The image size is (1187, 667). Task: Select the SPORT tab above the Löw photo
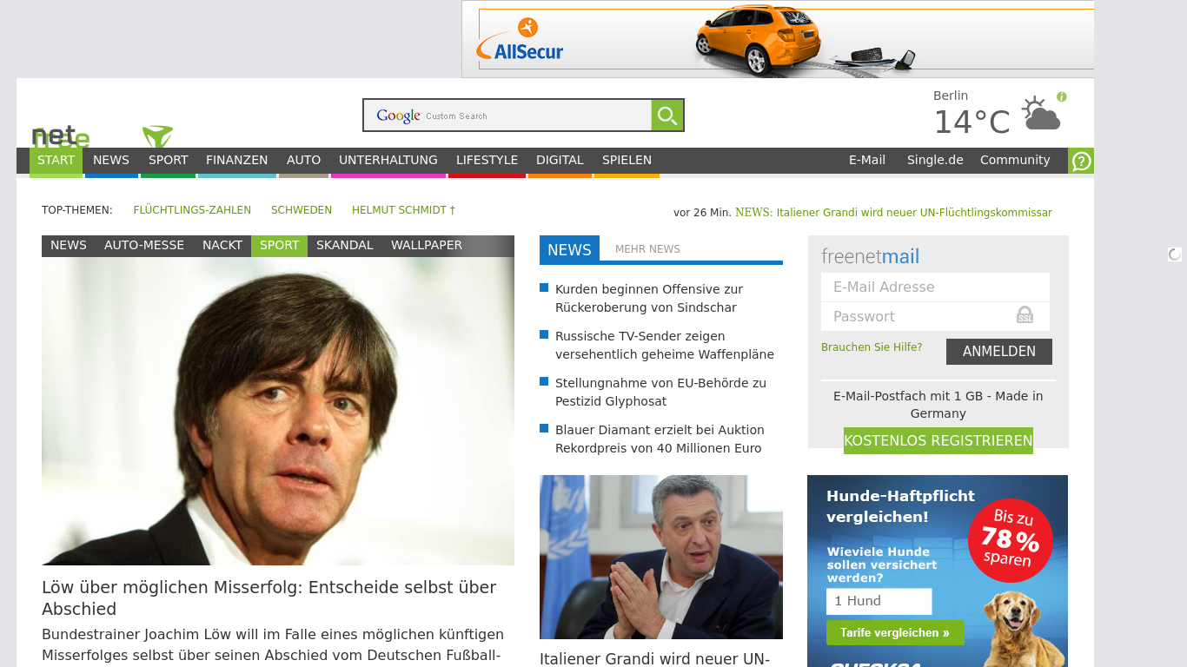[x=279, y=245]
